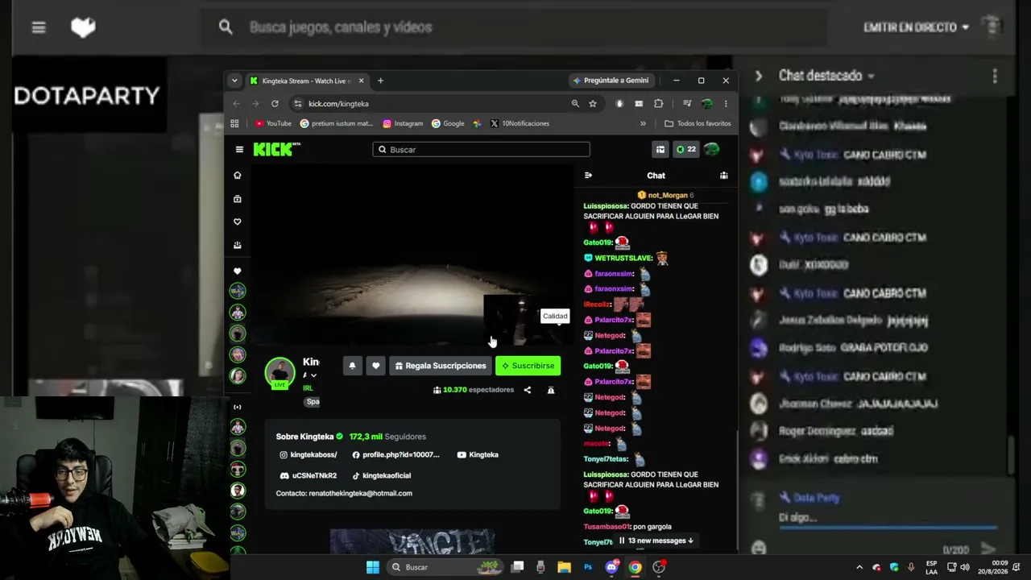The image size is (1031, 580).
Task: Click the Chrome profile avatar
Action: (706, 103)
